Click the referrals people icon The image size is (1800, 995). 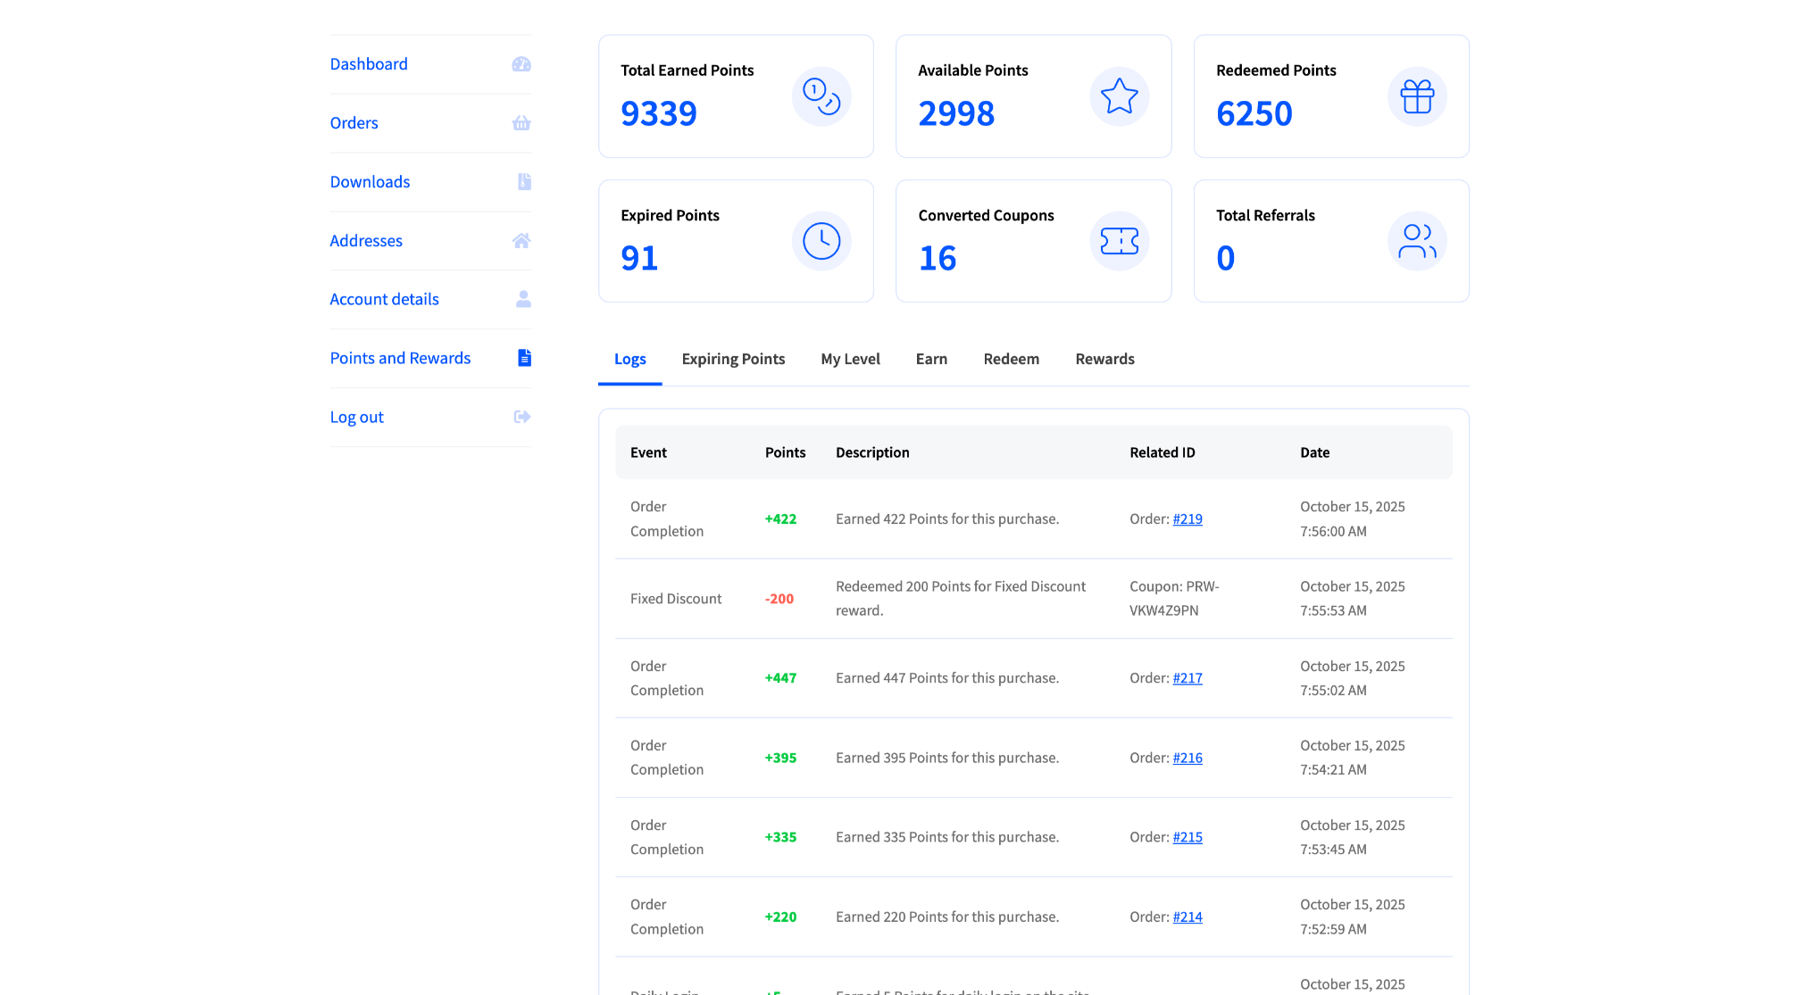pos(1417,240)
